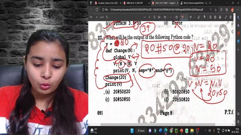Open PowerPoint from the taskbar
The width and height of the screenshot is (241, 135).
point(182,131)
